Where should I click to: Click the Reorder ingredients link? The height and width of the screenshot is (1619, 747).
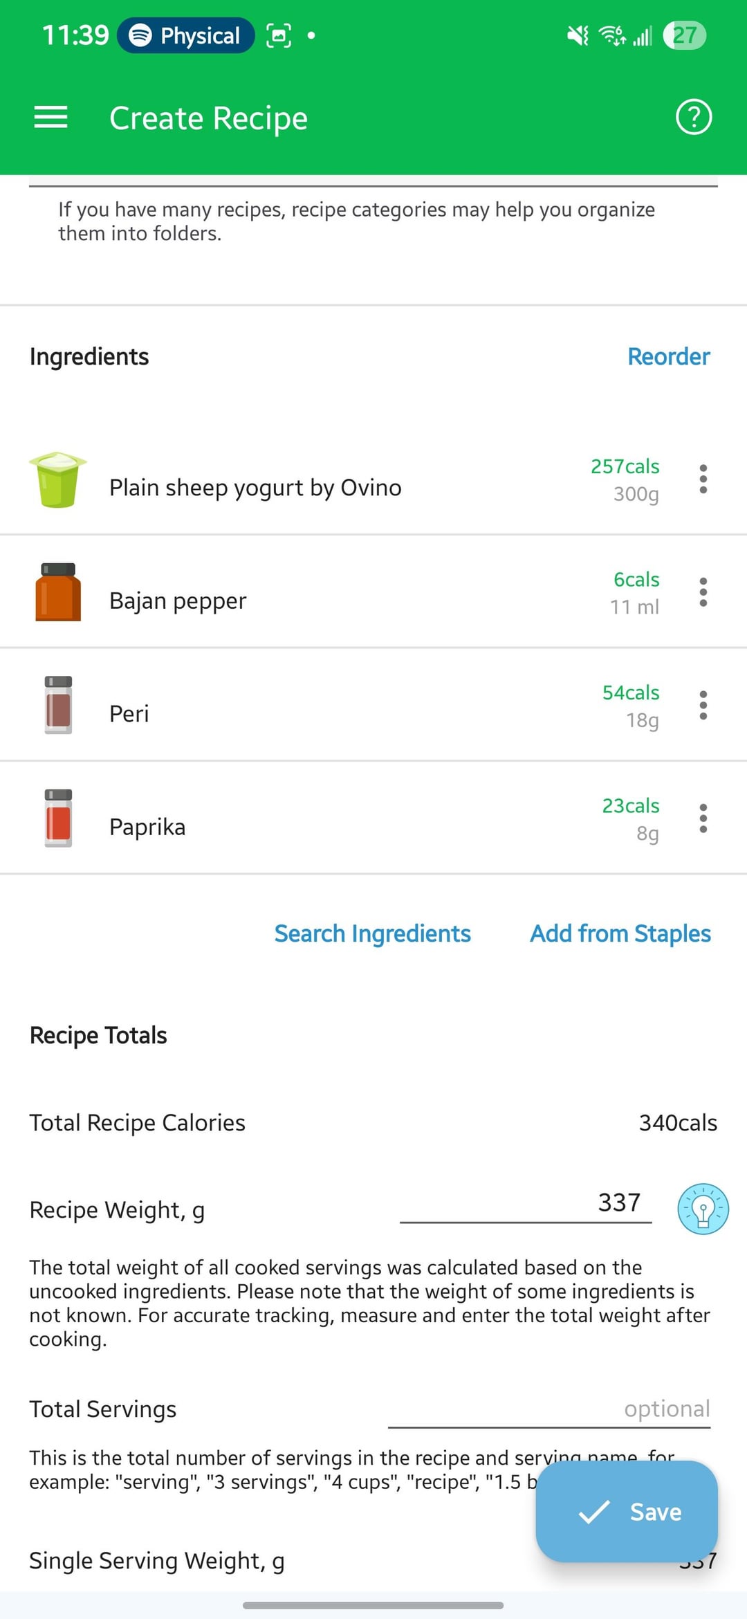668,356
